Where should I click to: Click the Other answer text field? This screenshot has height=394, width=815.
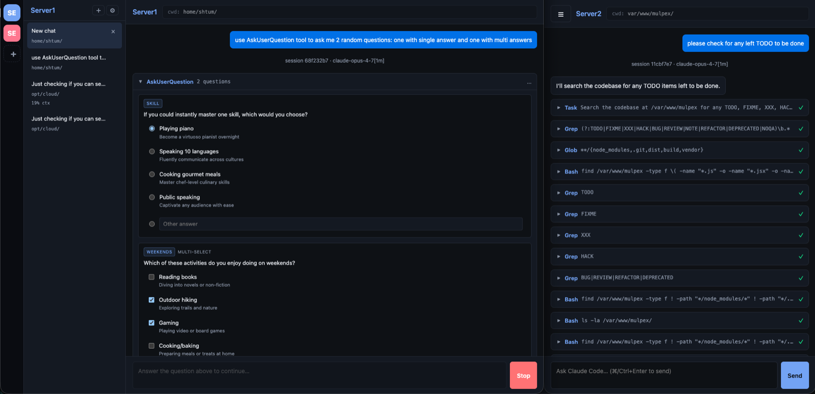click(341, 224)
